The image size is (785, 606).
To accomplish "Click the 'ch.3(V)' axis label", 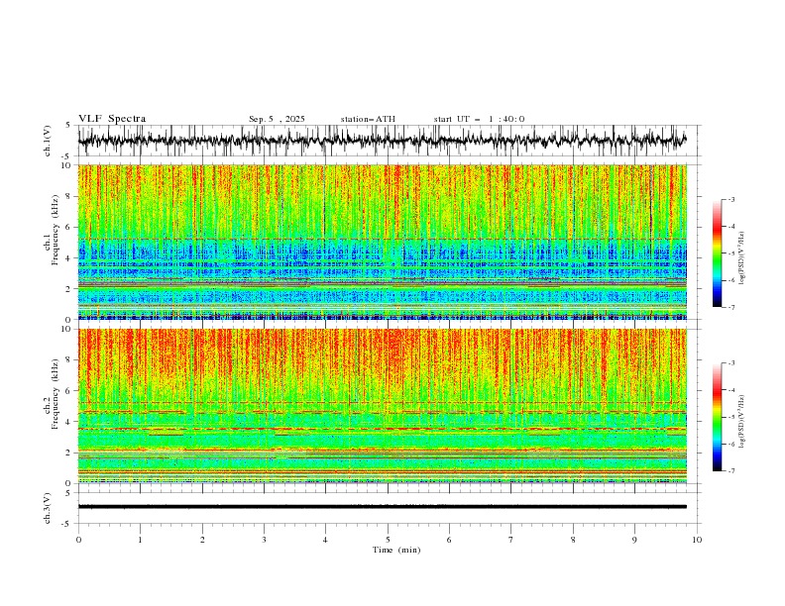I will coord(48,508).
